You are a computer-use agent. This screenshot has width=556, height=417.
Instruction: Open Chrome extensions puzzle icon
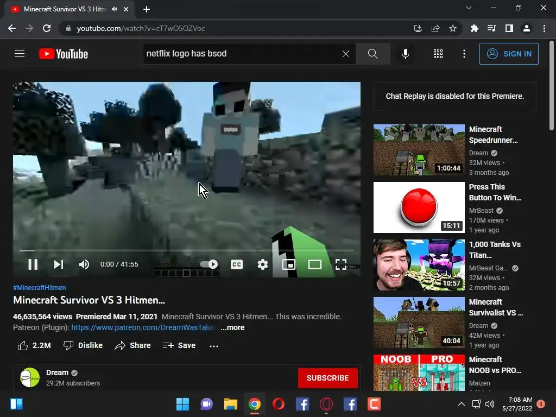(474, 28)
